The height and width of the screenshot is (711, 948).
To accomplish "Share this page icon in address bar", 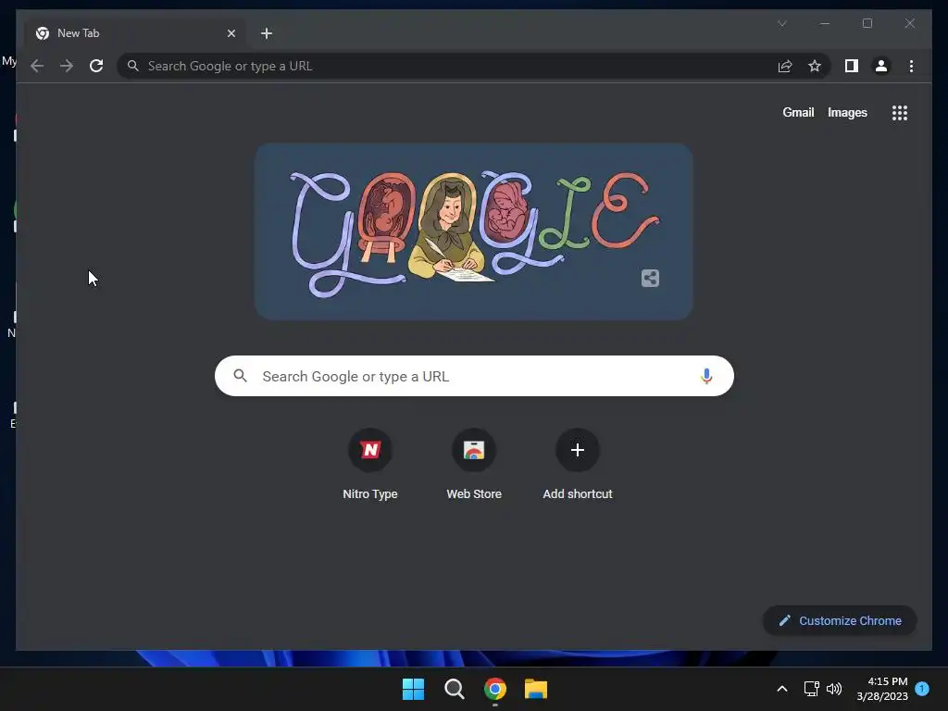I will pos(785,66).
